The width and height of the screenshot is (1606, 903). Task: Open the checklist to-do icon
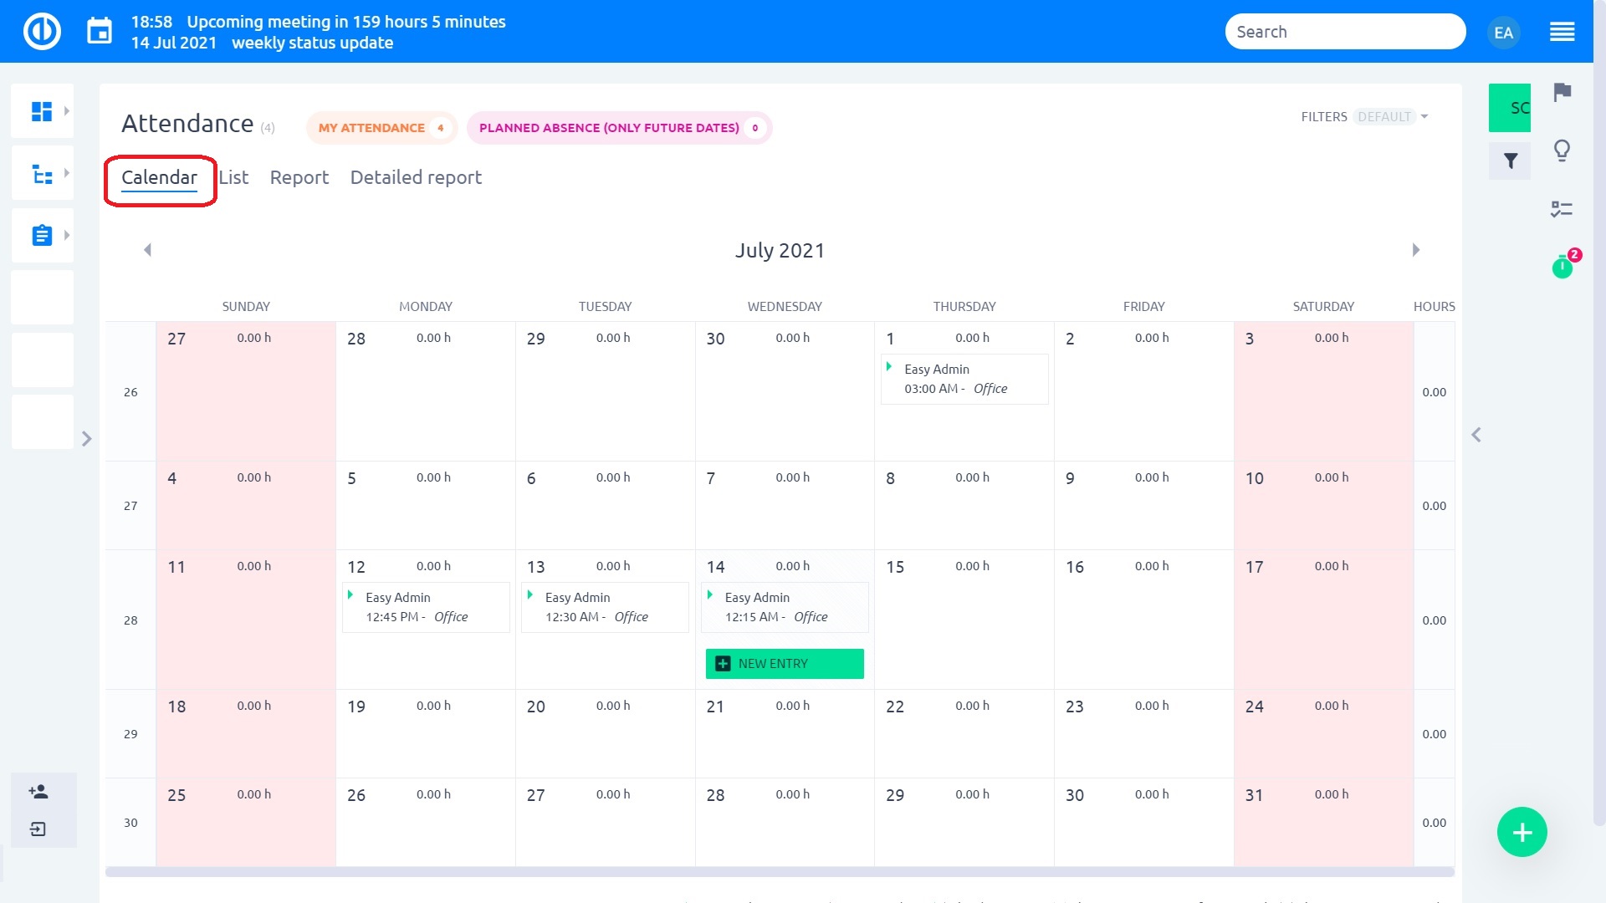pos(1562,209)
